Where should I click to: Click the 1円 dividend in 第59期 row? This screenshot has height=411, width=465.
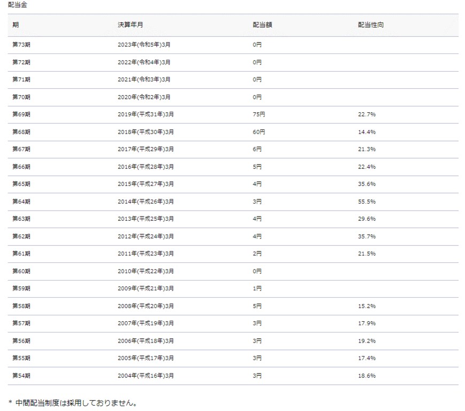point(257,289)
